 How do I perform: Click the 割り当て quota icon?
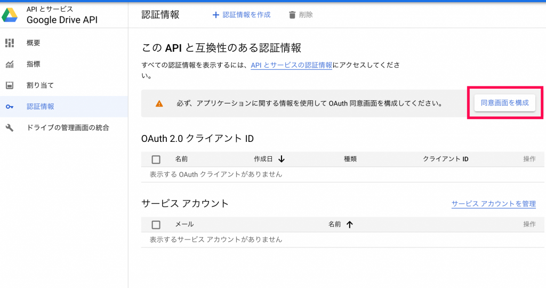[10, 85]
